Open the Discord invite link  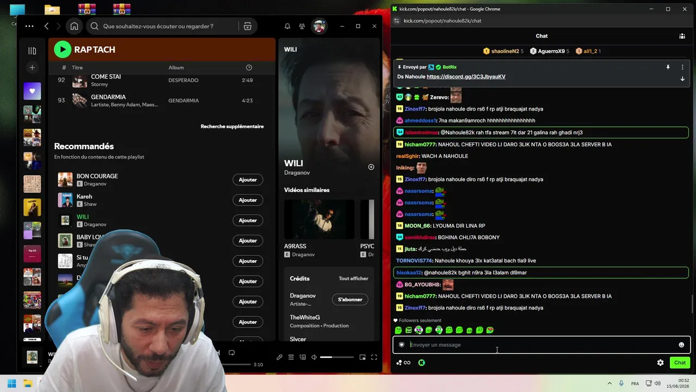466,77
